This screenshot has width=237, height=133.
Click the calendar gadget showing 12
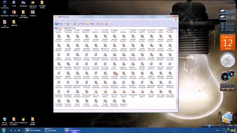tap(228, 42)
